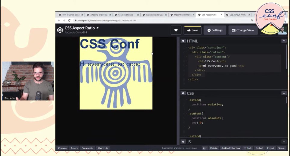
Task: Click the 'Hi everyone, so good' code line
Action: (221, 66)
